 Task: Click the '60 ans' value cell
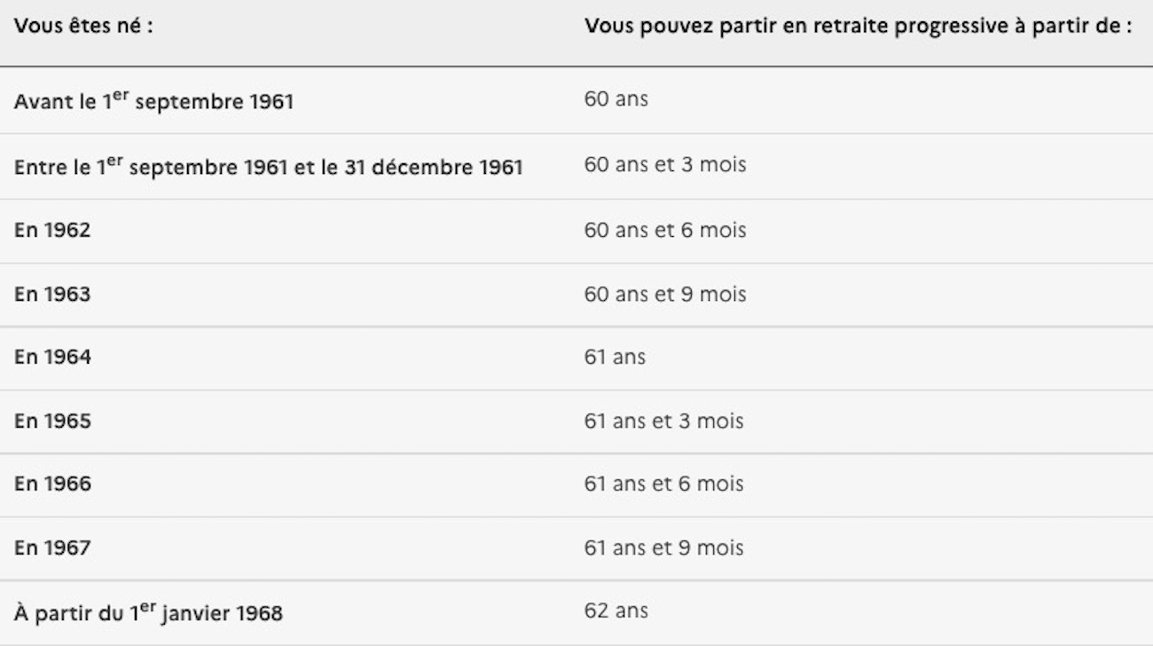pyautogui.click(x=616, y=99)
